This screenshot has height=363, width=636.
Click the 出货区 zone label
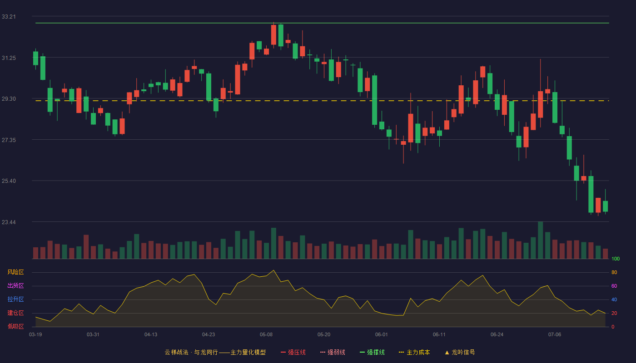click(x=15, y=286)
